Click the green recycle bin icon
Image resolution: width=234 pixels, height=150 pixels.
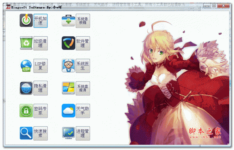pyautogui.click(x=26, y=43)
